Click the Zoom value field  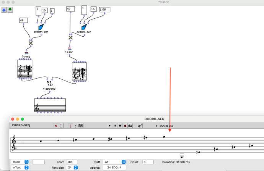71,162
